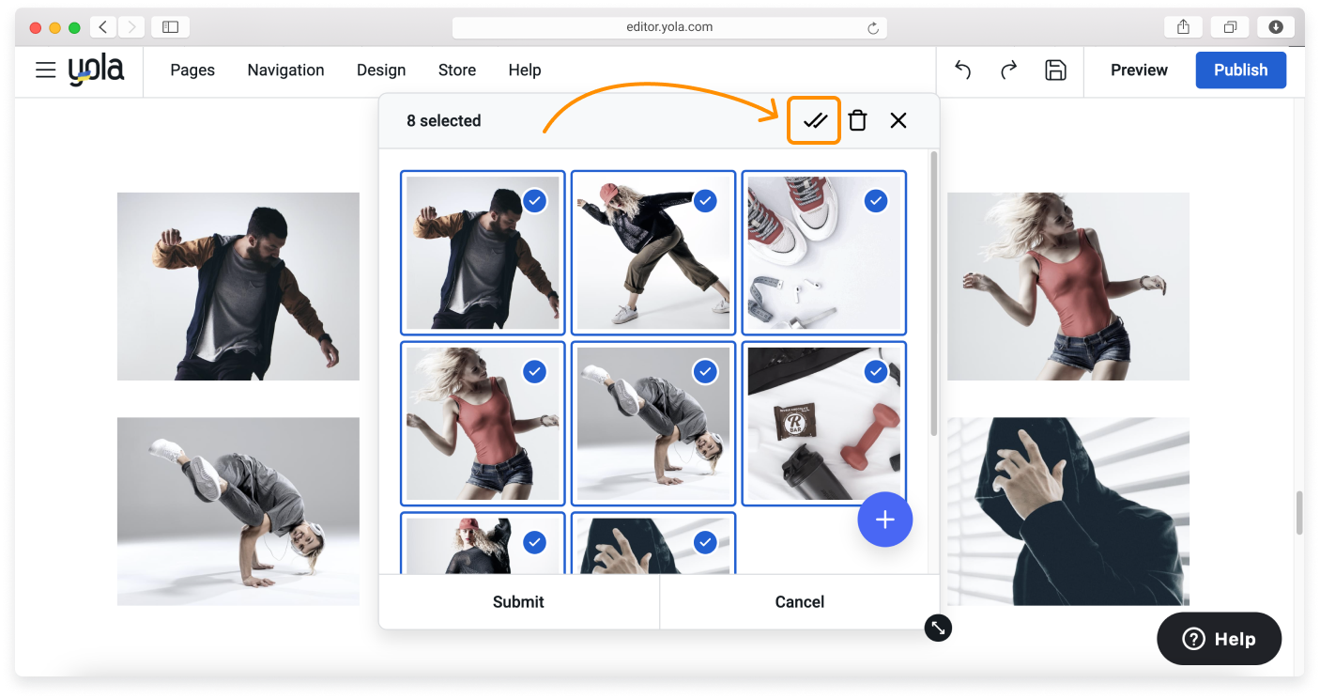Publish the website
This screenshot has width=1320, height=699.
point(1240,70)
